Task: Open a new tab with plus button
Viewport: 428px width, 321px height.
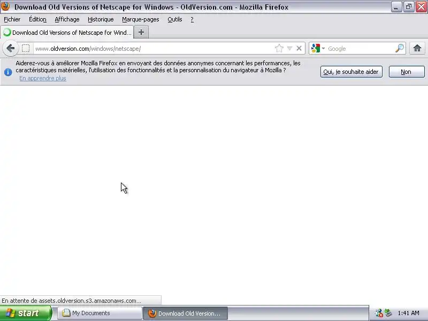Action: (x=141, y=32)
